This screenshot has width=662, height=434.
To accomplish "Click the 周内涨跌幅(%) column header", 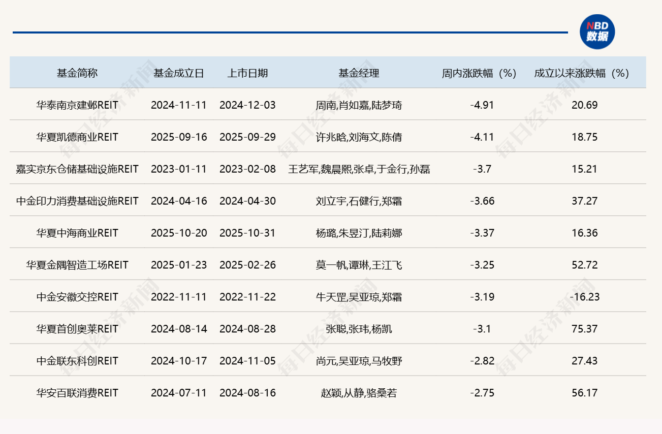I will pos(479,73).
